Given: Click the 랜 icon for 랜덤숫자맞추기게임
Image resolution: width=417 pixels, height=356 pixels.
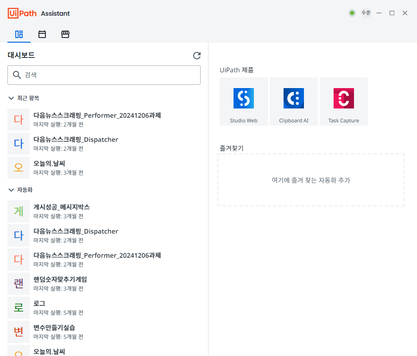Looking at the screenshot, I should 19,284.
